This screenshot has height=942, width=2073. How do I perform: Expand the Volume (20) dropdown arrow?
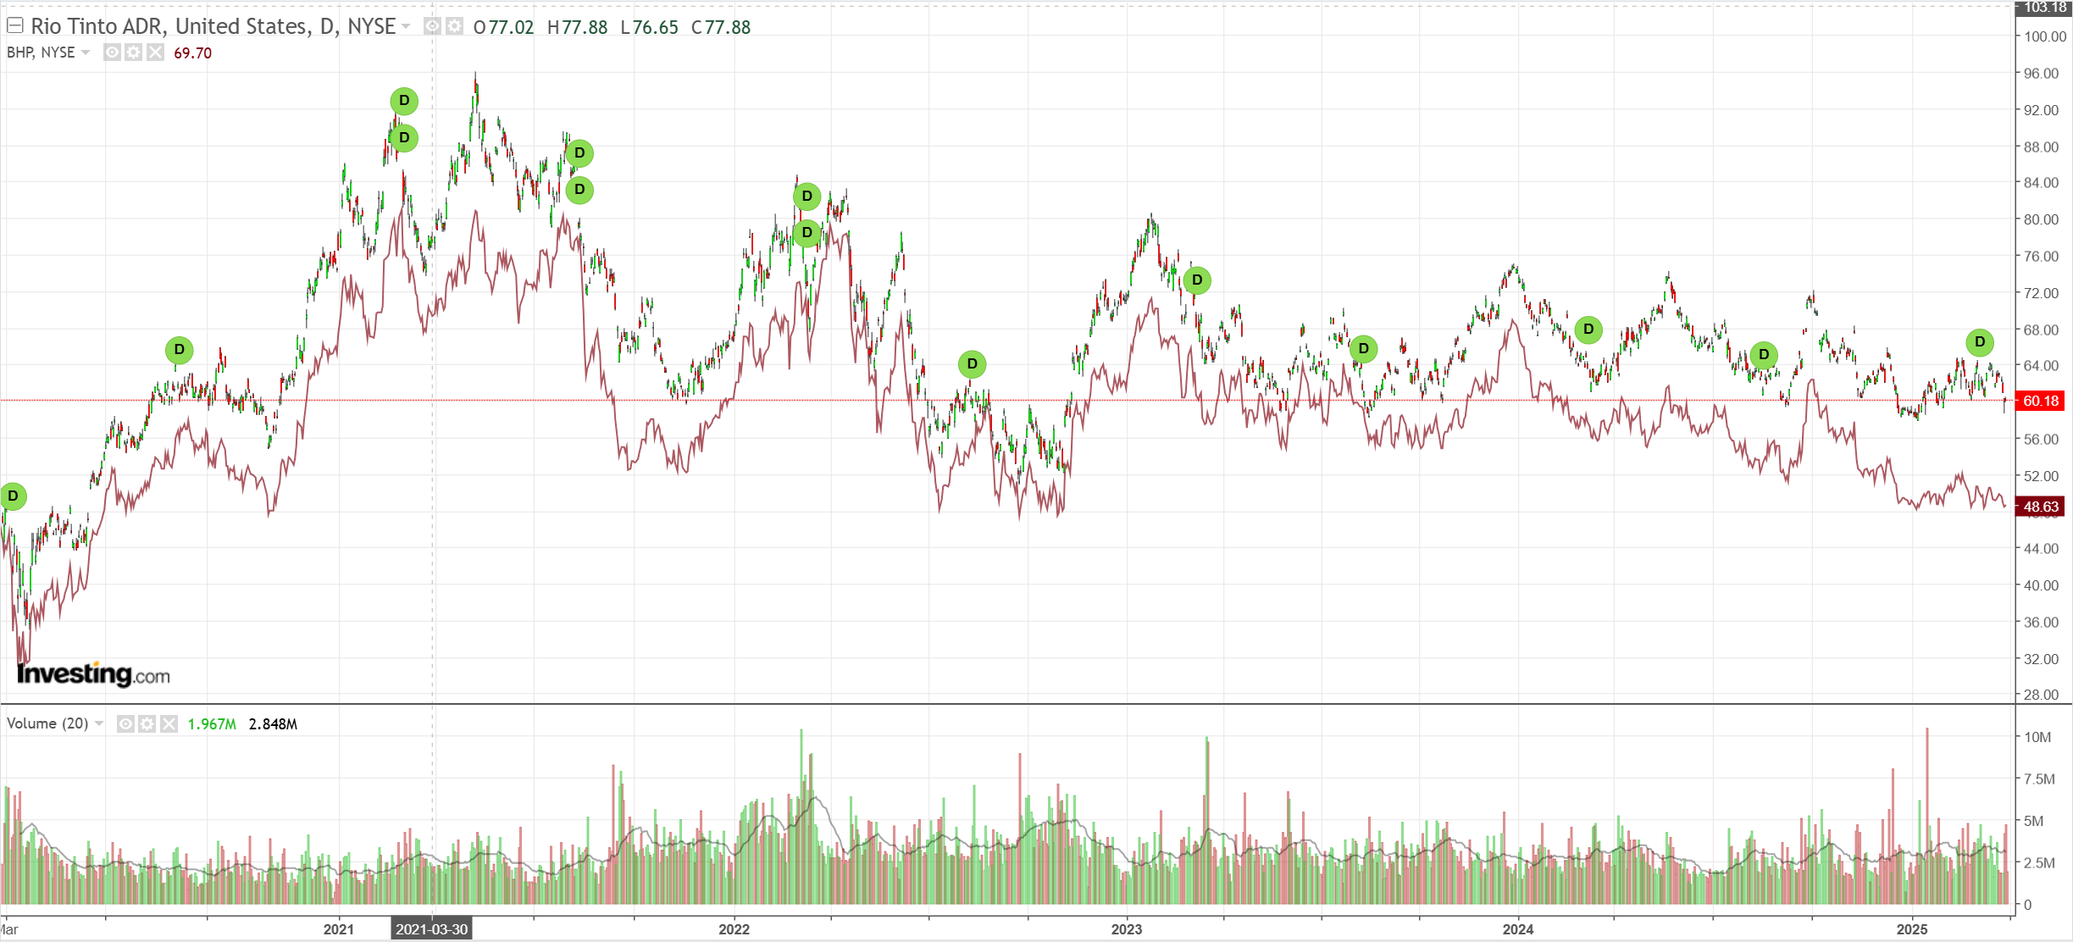click(99, 723)
